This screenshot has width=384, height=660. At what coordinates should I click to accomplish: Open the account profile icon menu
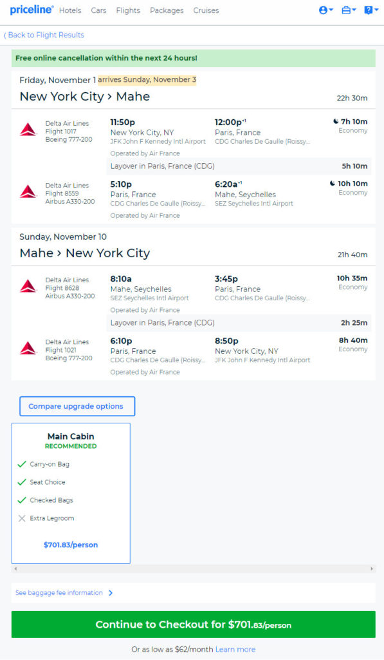coord(326,10)
